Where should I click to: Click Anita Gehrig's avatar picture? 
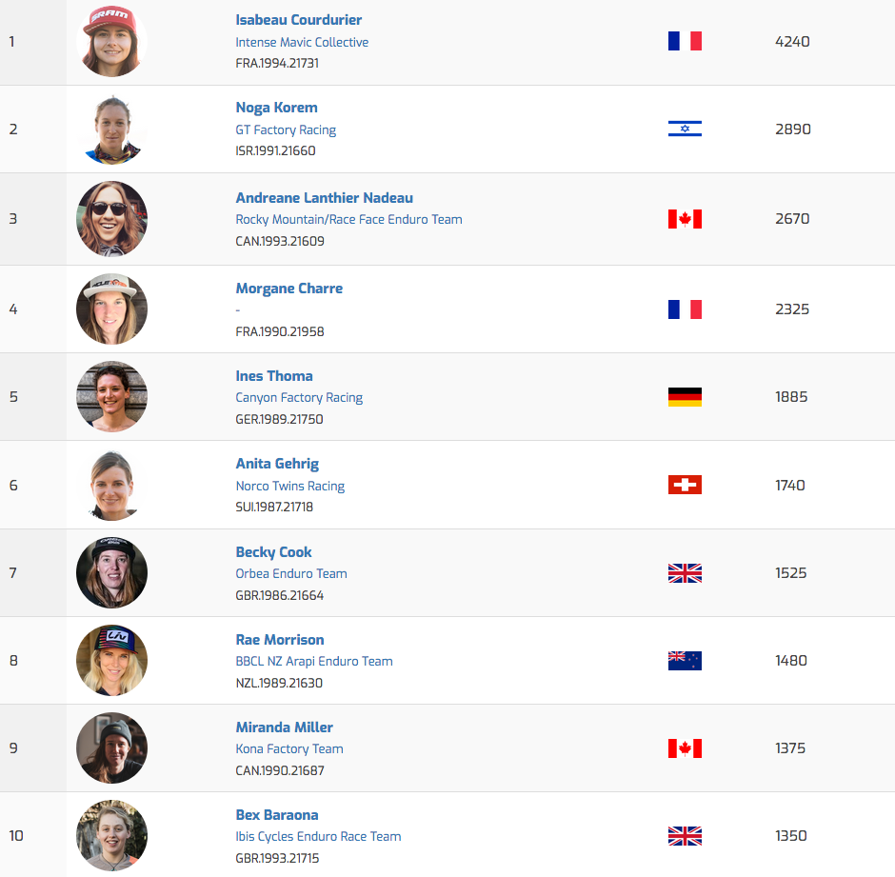(111, 485)
